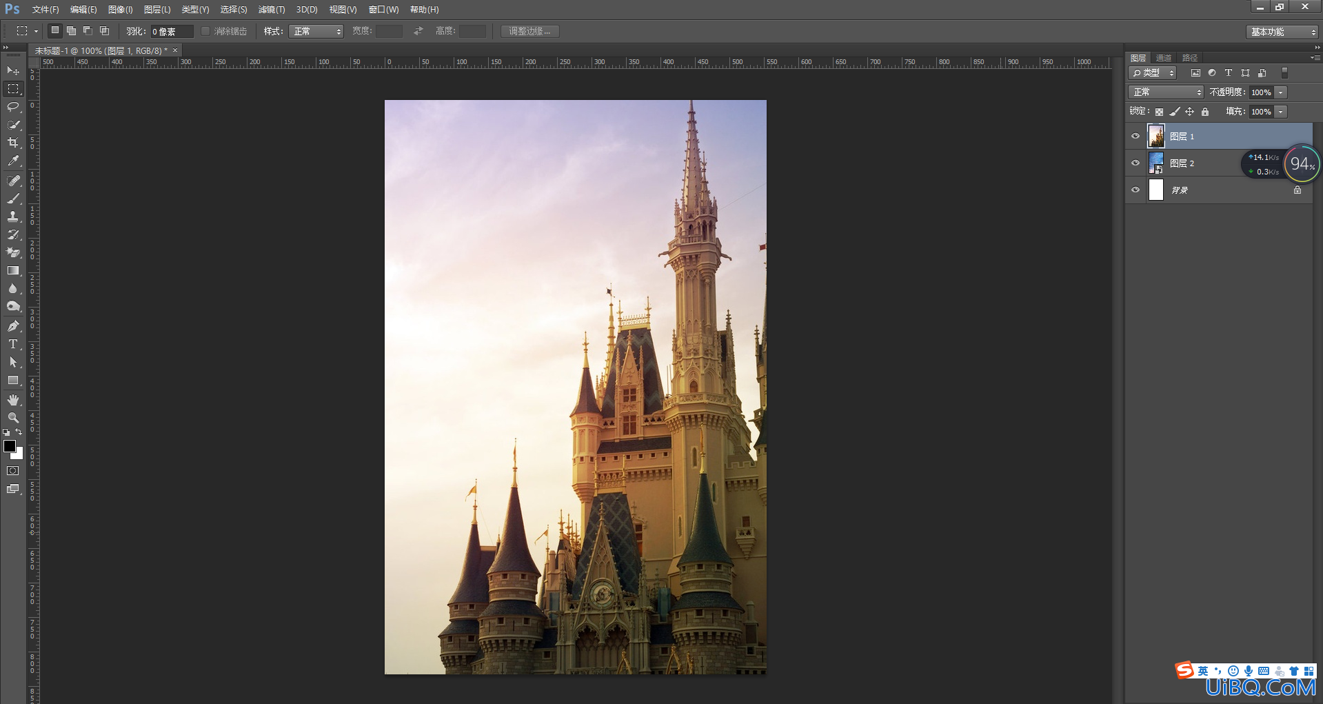
Task: Switch to the 路径 paths tab
Action: tap(1190, 58)
